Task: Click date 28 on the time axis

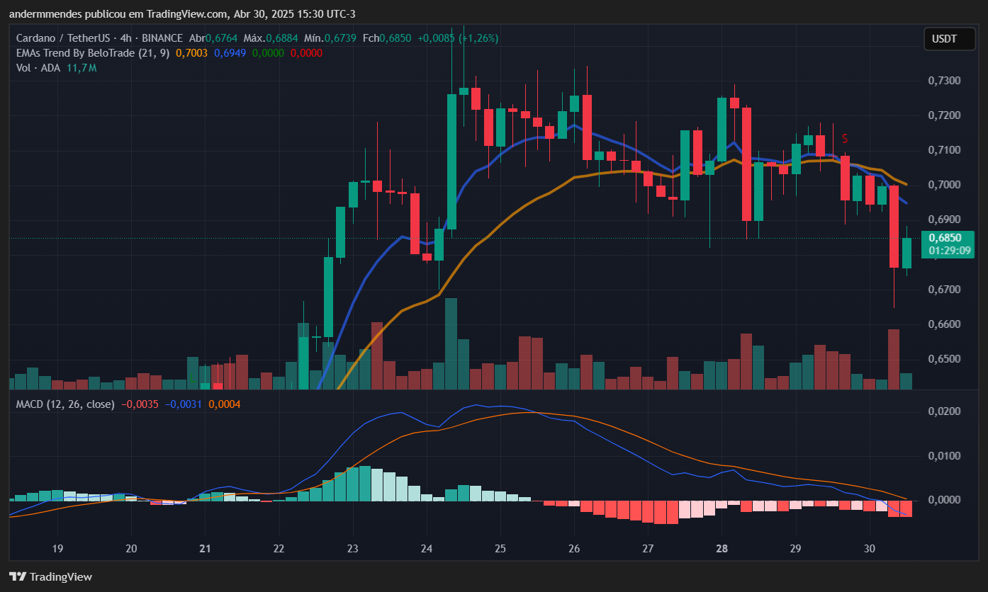Action: tap(722, 549)
